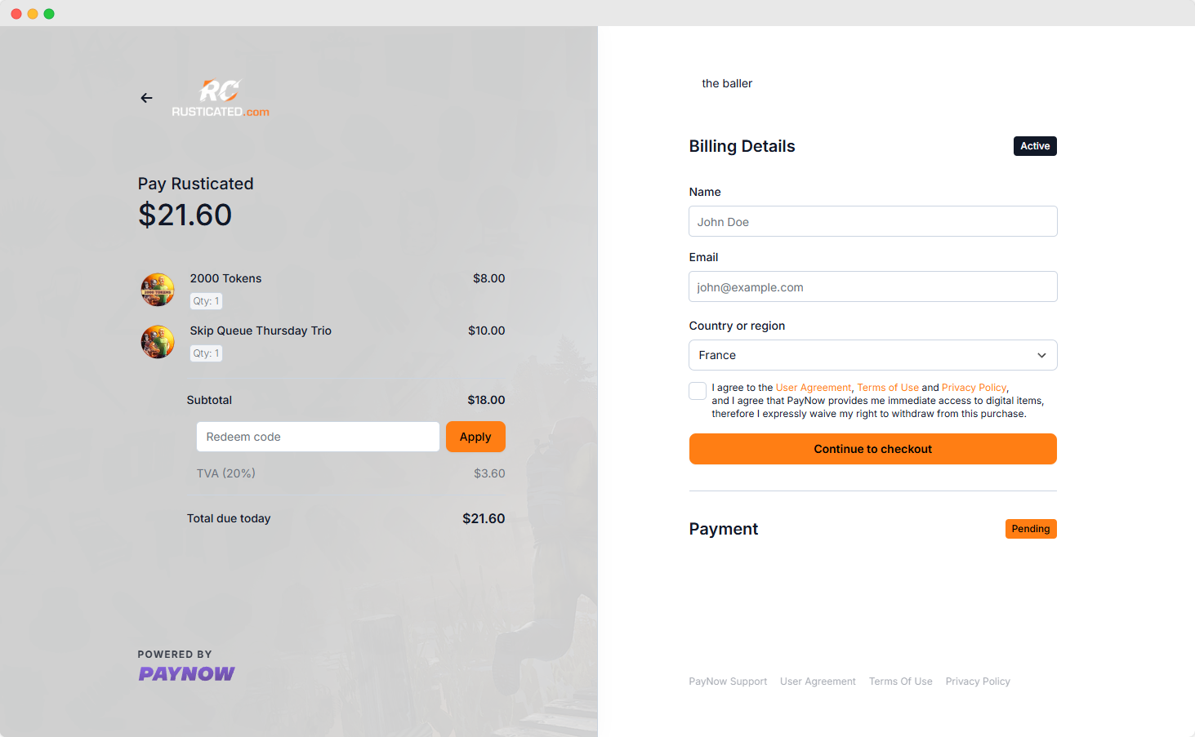This screenshot has height=737, width=1195.
Task: Check the agreement checkbox
Action: (x=698, y=391)
